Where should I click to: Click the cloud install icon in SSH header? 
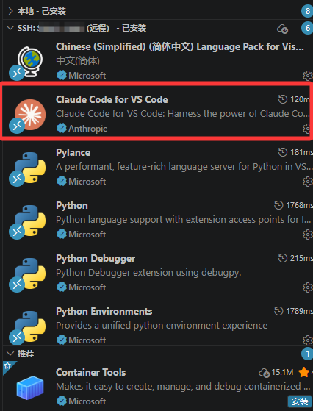click(x=283, y=29)
